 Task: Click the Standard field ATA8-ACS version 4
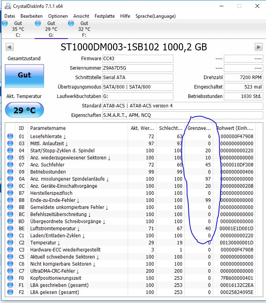tap(182, 106)
